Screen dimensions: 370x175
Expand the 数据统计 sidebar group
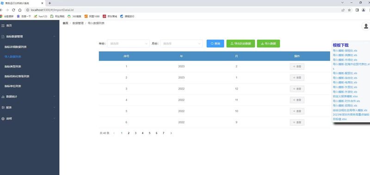tap(30, 97)
